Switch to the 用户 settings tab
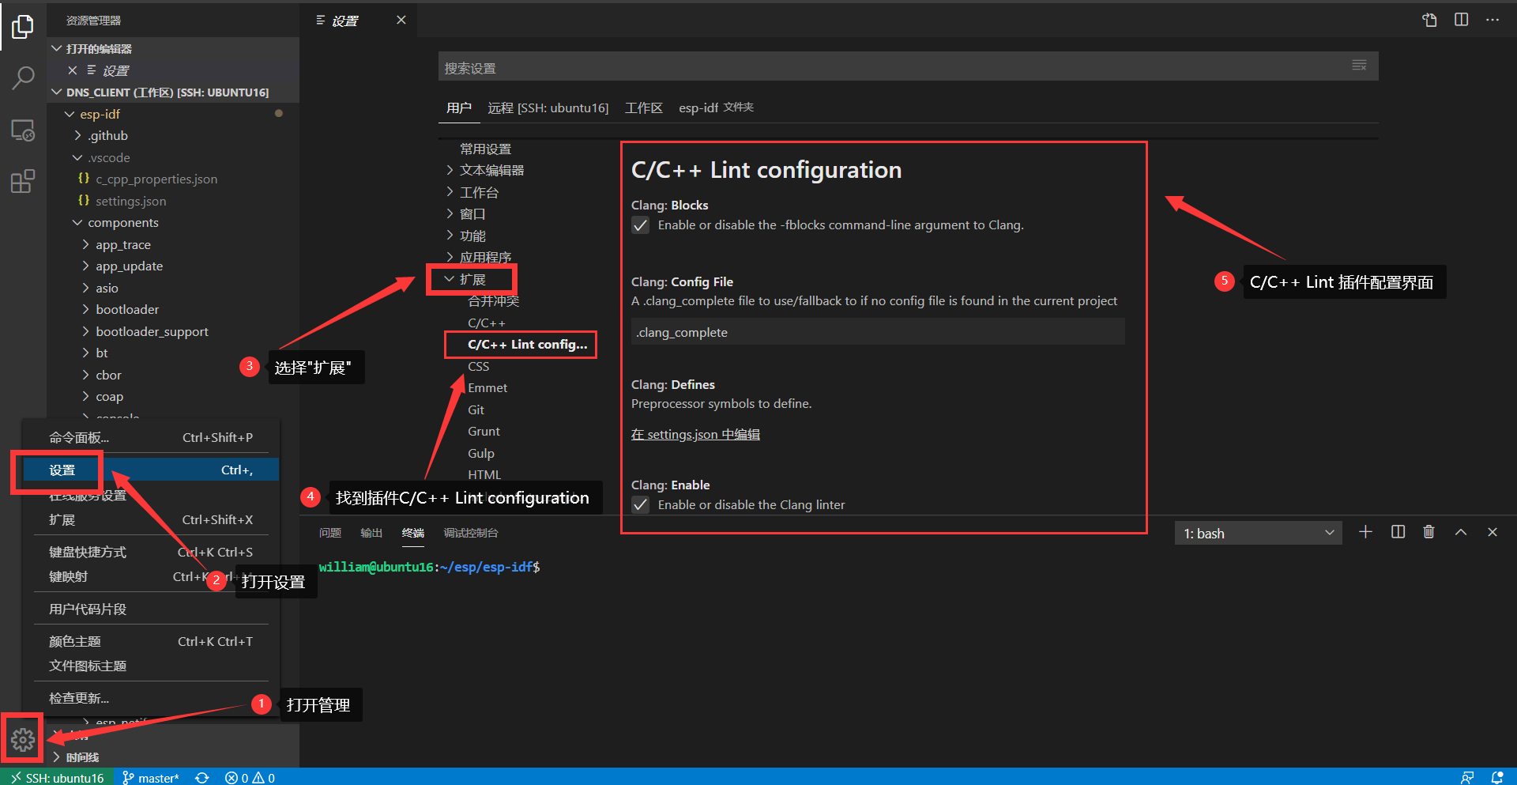1517x785 pixels. (459, 108)
